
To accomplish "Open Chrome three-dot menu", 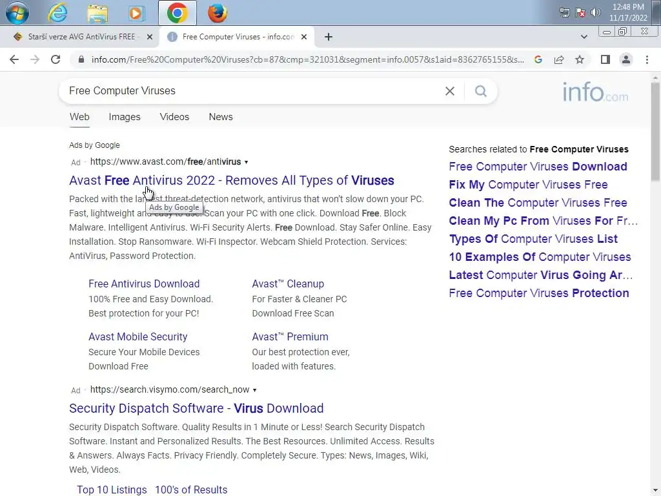I will pos(647,59).
